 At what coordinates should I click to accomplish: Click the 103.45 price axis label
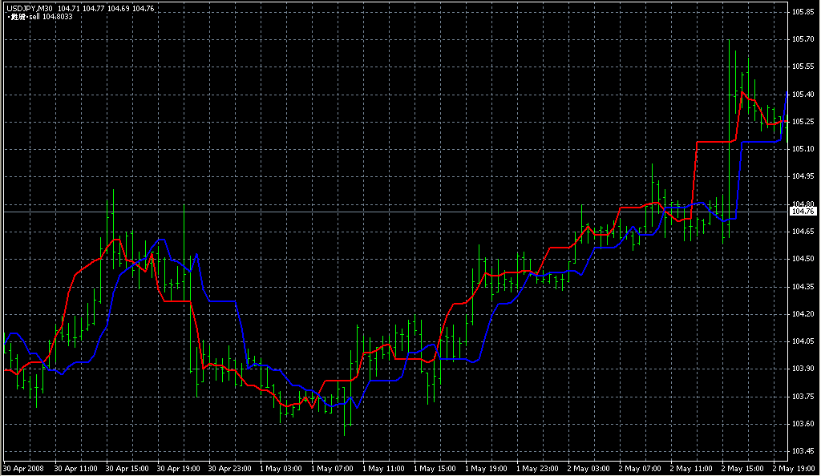click(x=803, y=451)
